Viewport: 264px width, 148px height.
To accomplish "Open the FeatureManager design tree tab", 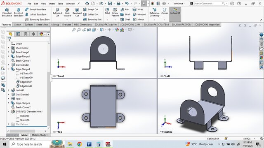I will tap(10, 34).
